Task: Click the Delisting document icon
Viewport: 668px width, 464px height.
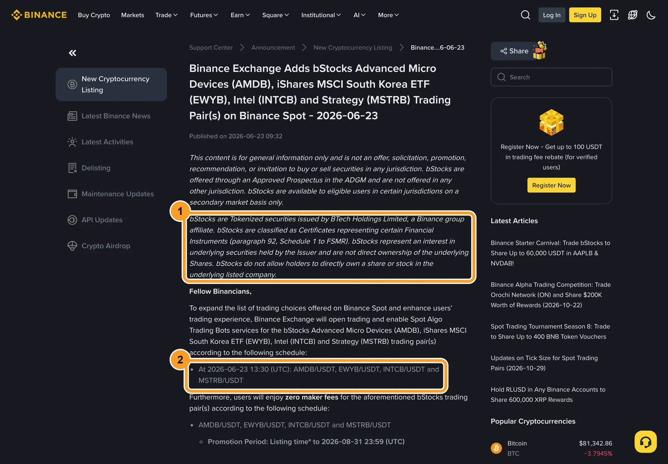Action: click(x=72, y=168)
